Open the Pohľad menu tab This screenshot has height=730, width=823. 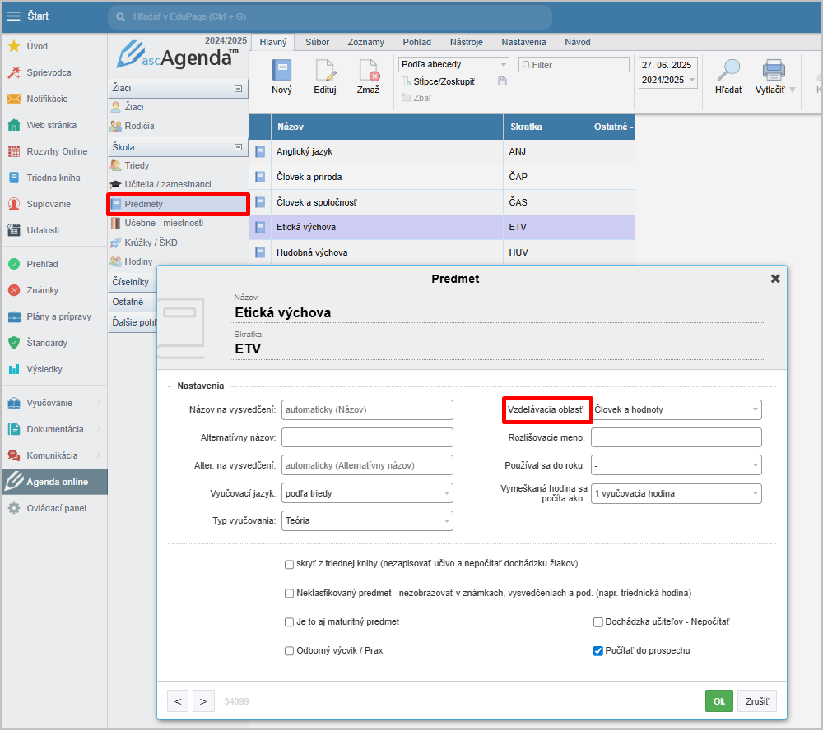tap(417, 42)
